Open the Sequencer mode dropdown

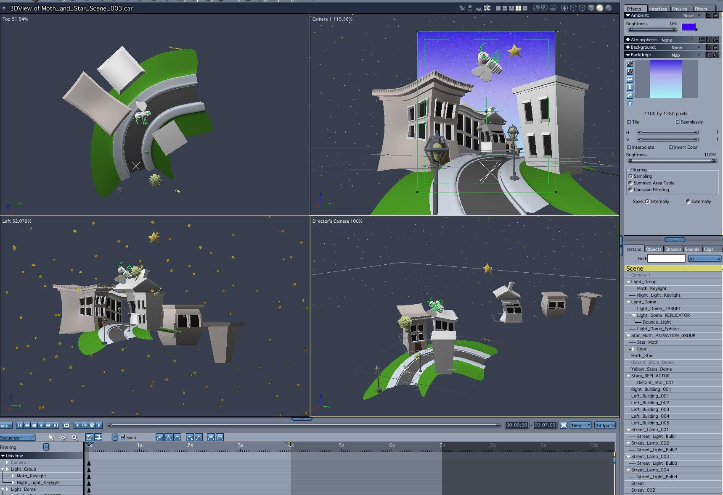tap(17, 437)
